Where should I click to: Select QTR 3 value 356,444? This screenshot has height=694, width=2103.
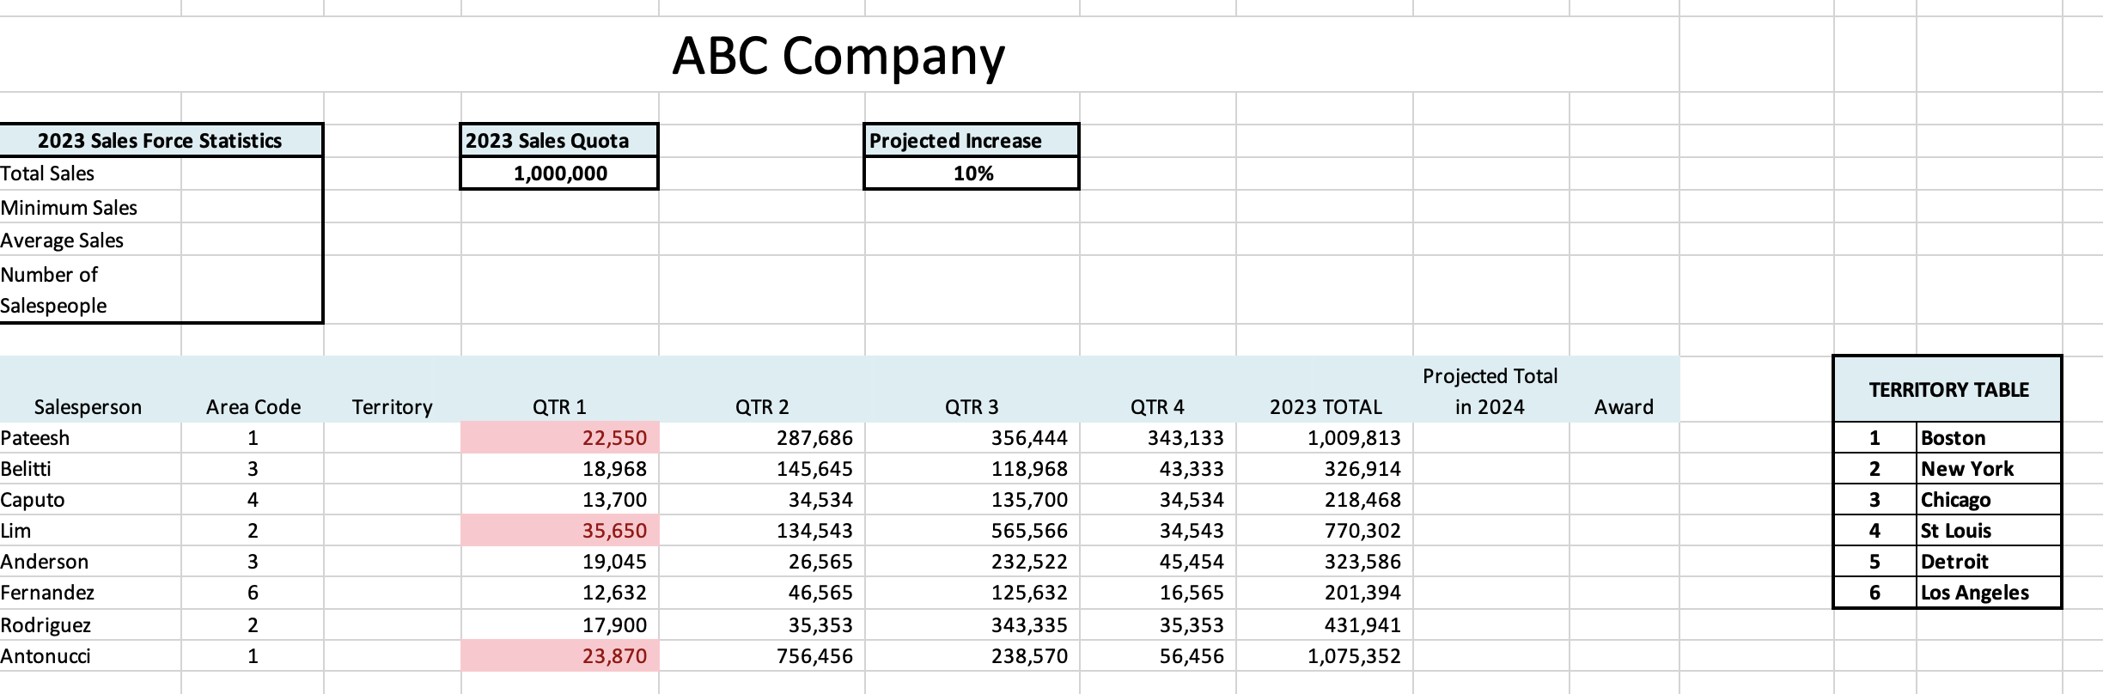tap(972, 438)
